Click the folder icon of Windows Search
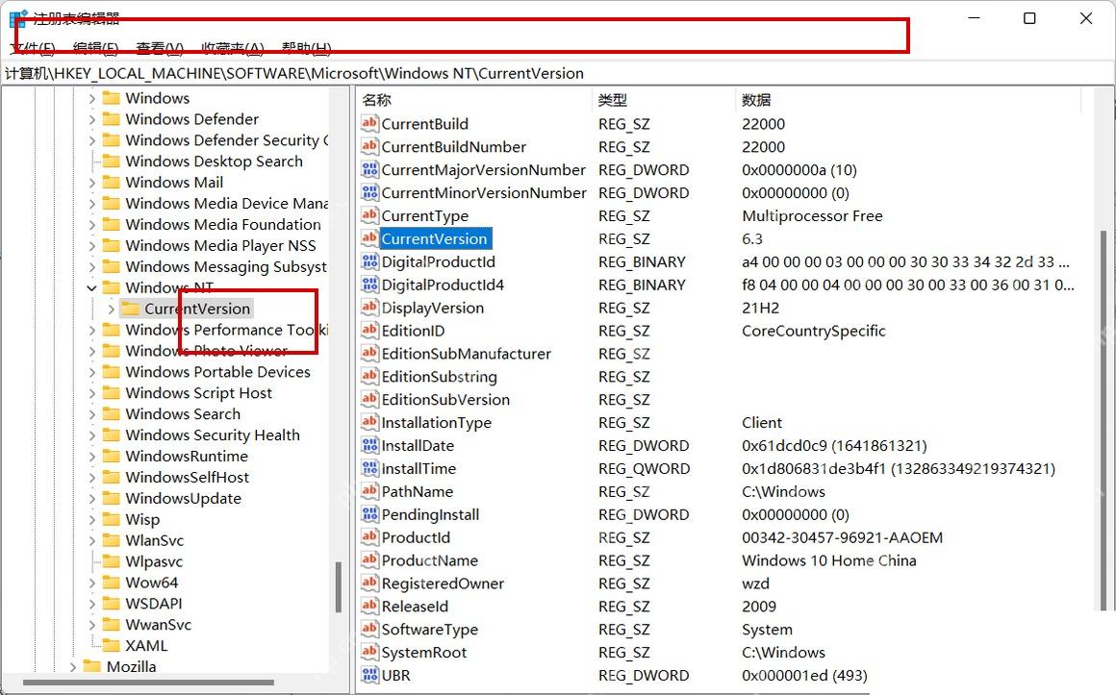 [x=111, y=414]
